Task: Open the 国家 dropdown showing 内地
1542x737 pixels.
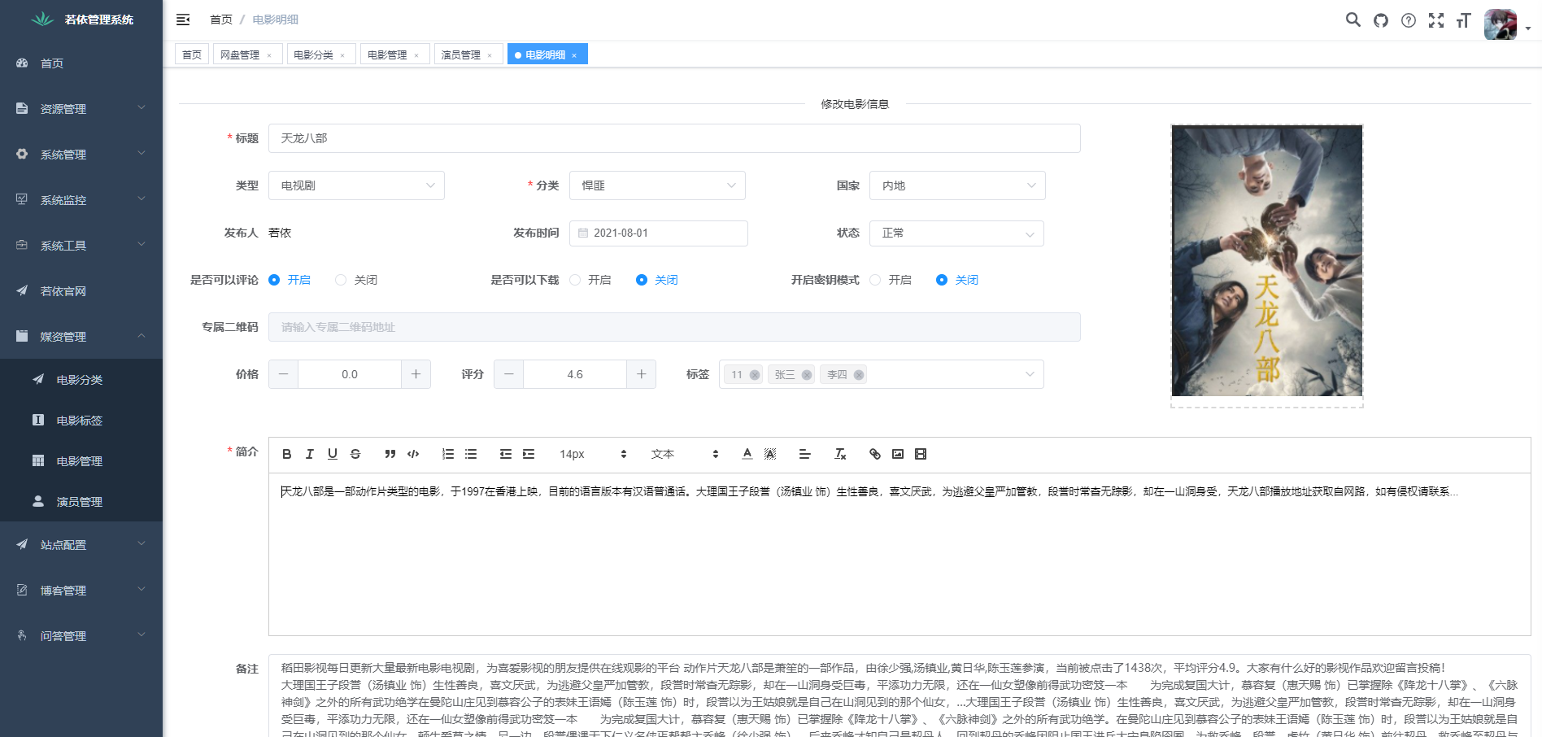Action: point(957,185)
